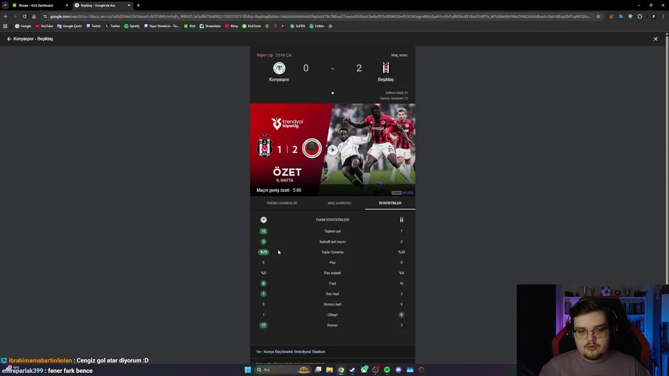Click the Korner statistic label

[332, 325]
